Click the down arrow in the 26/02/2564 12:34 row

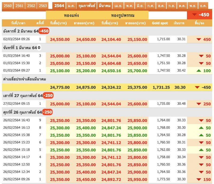201,172
